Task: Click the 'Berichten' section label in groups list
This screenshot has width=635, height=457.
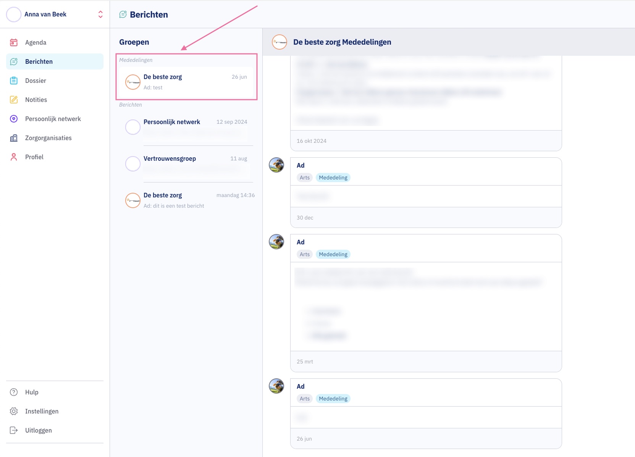Action: coord(130,105)
